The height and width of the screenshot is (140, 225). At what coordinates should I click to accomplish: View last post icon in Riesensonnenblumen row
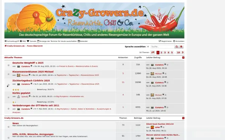(166, 74)
